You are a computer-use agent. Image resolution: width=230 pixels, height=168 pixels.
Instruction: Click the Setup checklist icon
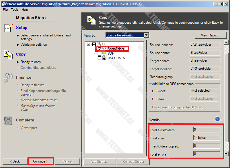click(x=8, y=28)
